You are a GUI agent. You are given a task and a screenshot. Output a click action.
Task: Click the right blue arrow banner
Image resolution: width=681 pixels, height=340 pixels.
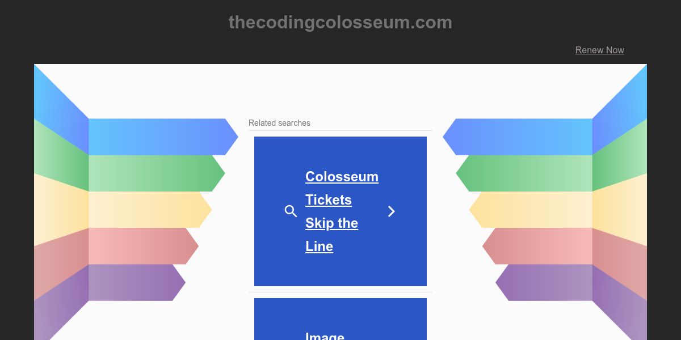(x=522, y=137)
